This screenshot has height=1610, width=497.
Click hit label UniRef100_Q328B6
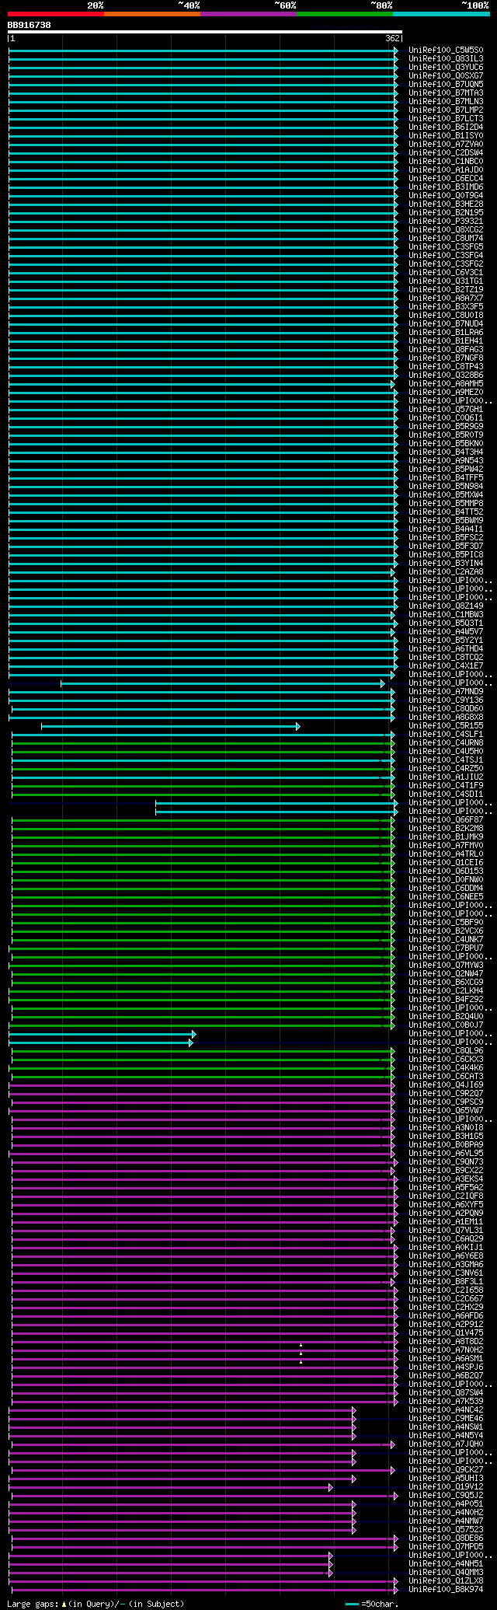pyautogui.click(x=446, y=375)
